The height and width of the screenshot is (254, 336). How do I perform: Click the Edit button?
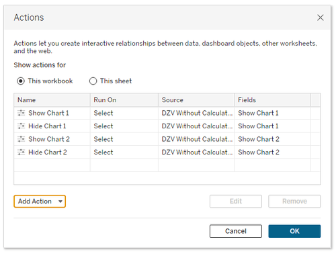click(x=236, y=201)
